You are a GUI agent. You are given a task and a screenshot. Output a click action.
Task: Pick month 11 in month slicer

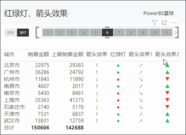(x=166, y=32)
